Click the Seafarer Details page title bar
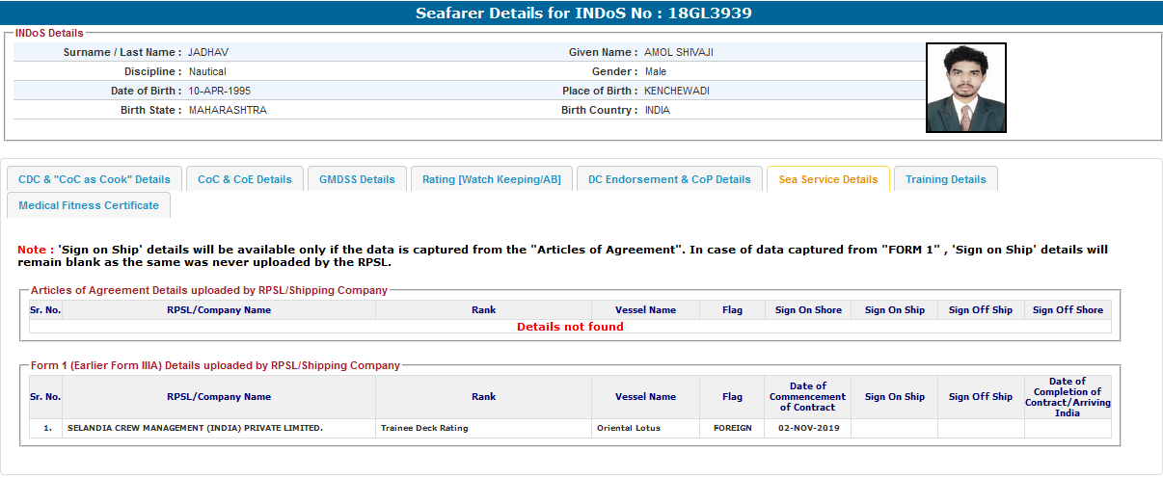Image resolution: width=1163 pixels, height=478 pixels. (x=581, y=13)
